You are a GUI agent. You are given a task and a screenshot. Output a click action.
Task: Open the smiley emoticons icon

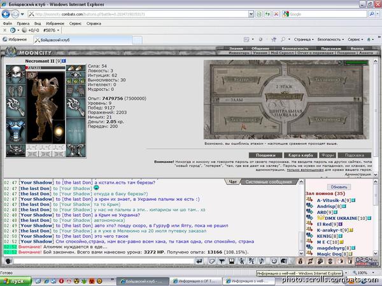pos(274,261)
